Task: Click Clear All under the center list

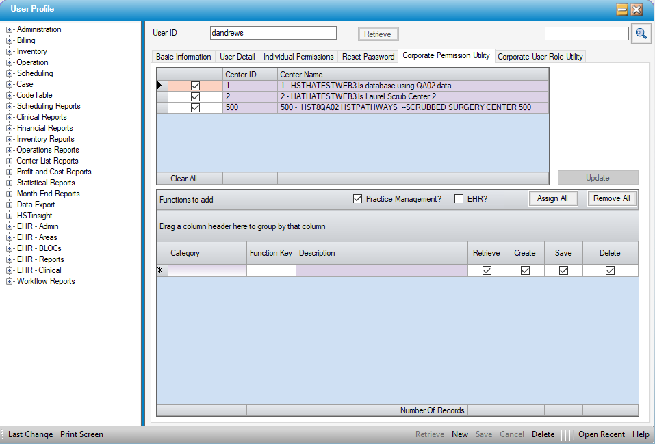Action: click(183, 179)
